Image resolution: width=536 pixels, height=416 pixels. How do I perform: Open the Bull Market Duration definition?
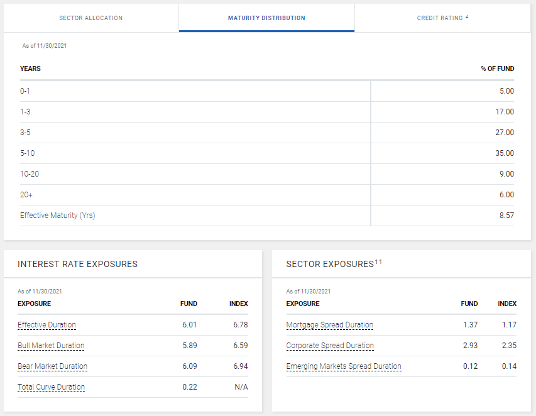tap(51, 346)
